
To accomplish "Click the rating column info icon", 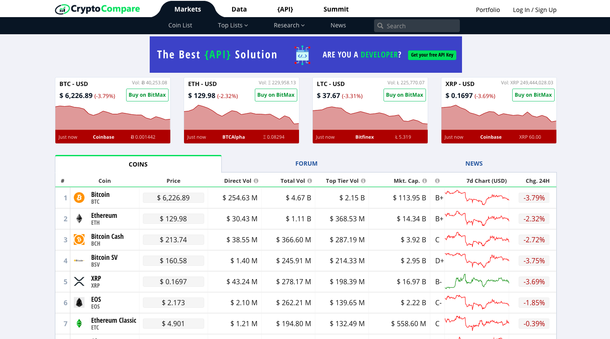I will (x=438, y=181).
